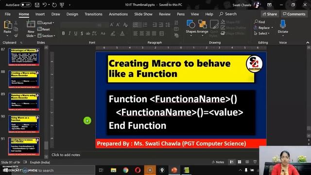This screenshot has height=175, width=311.
Task: Open the Layout dropdown
Action: pyautogui.click(x=46, y=23)
